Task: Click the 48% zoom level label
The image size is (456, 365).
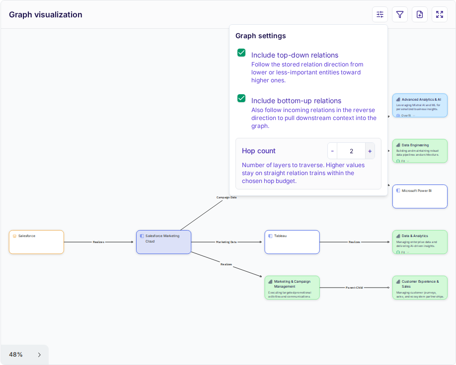Action: (x=16, y=355)
